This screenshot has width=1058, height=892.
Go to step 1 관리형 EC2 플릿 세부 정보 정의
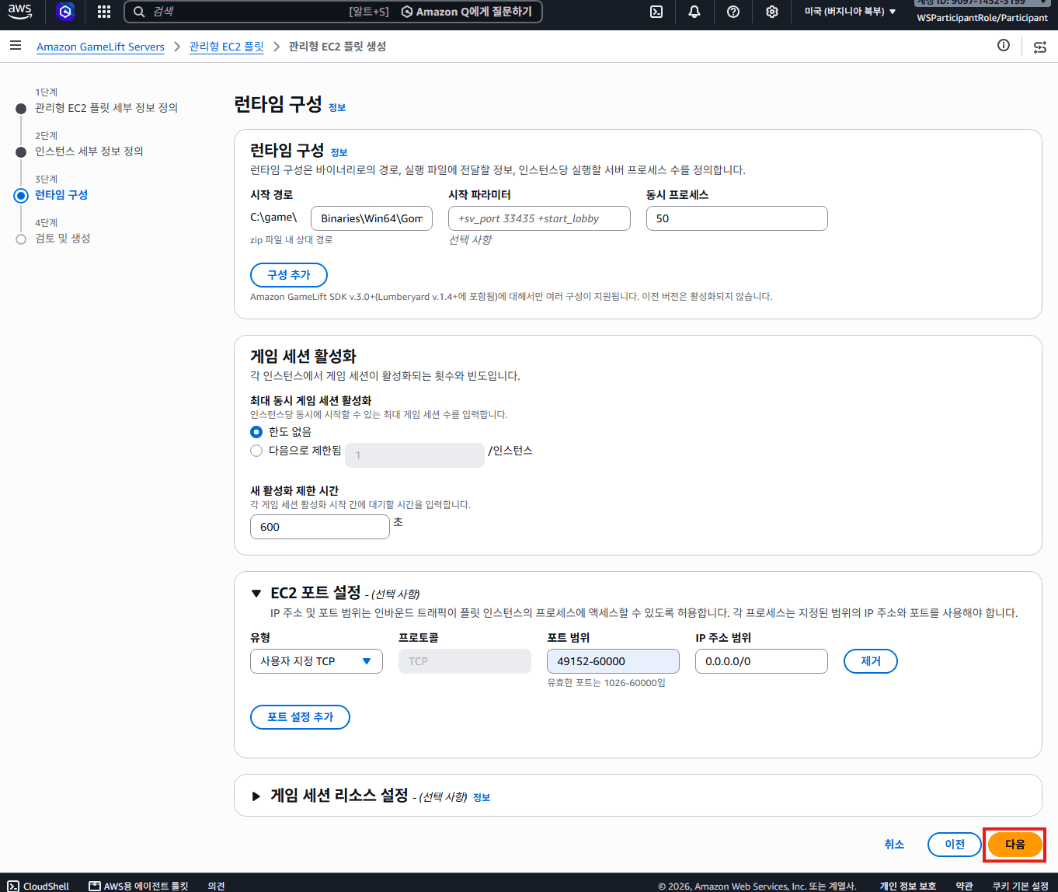pos(106,108)
